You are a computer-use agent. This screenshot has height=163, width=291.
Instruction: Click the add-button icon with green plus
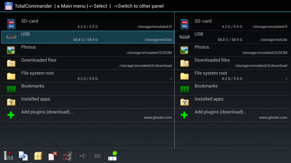[112, 156]
